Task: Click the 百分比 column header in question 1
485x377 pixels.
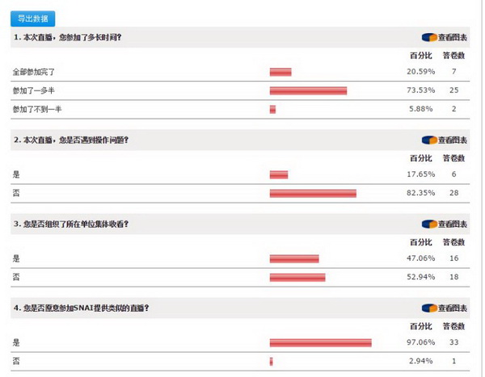Action: click(423, 56)
